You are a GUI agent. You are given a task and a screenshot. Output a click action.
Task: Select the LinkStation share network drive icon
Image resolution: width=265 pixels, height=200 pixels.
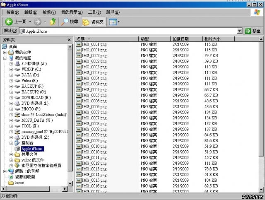pyautogui.click(x=17, y=115)
